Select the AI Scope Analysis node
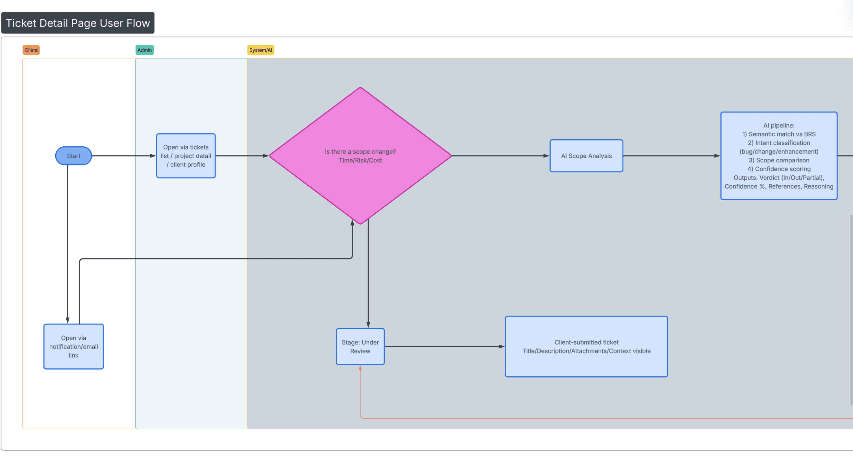Screen dimensions: 853x464 (x=586, y=156)
